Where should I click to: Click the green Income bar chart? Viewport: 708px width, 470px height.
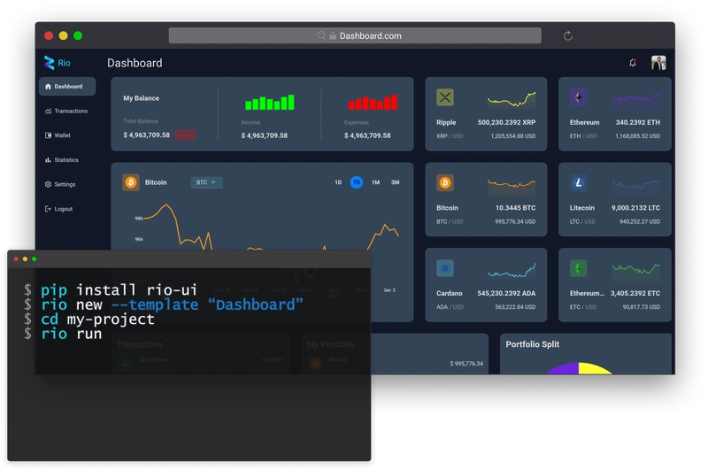pos(270,103)
